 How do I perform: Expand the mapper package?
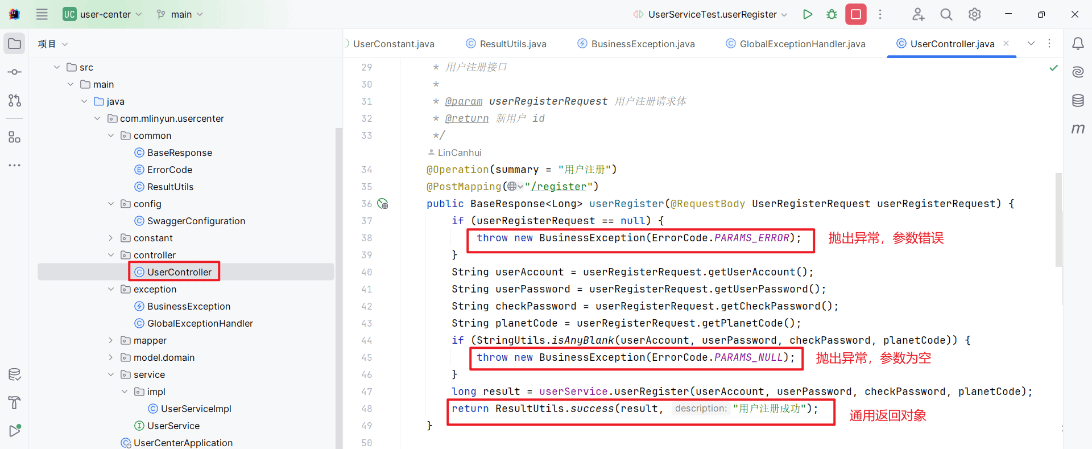pos(111,340)
